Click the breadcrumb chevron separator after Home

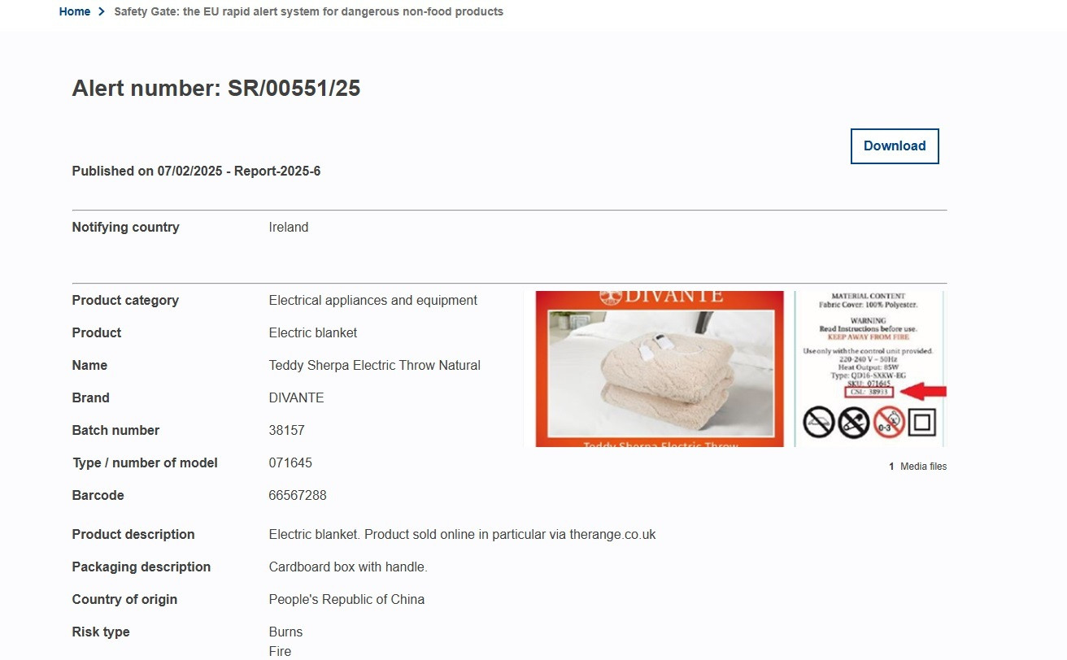(102, 11)
